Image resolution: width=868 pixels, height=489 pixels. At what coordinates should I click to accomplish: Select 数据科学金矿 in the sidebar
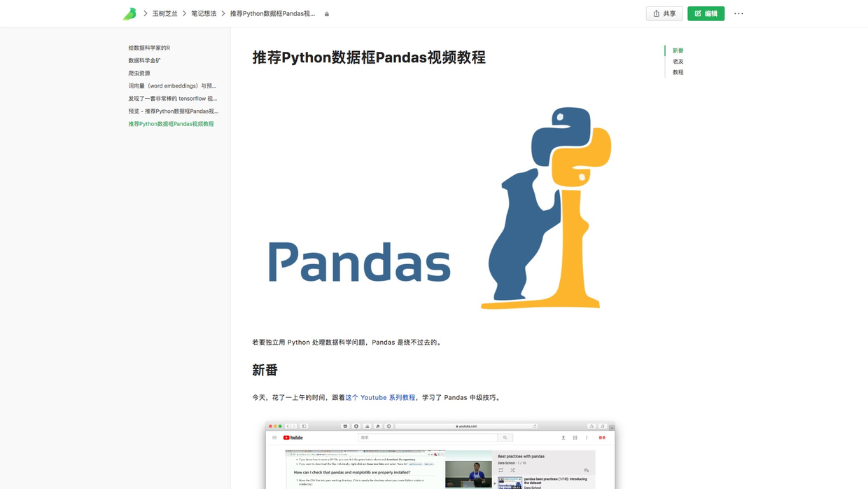coord(145,61)
